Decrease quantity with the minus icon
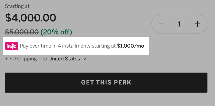Screen dimensions: 215x106 (x=162, y=24)
